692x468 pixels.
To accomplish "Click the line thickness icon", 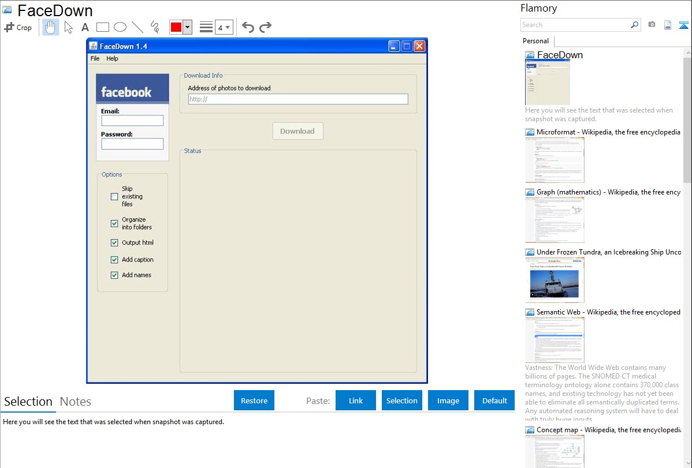I will pos(206,27).
